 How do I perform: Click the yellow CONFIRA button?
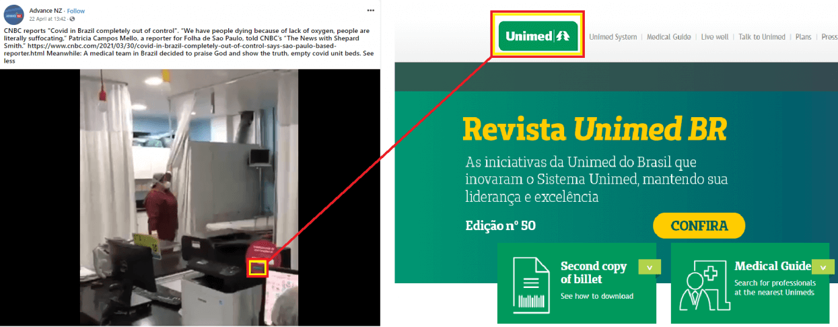coord(699,225)
